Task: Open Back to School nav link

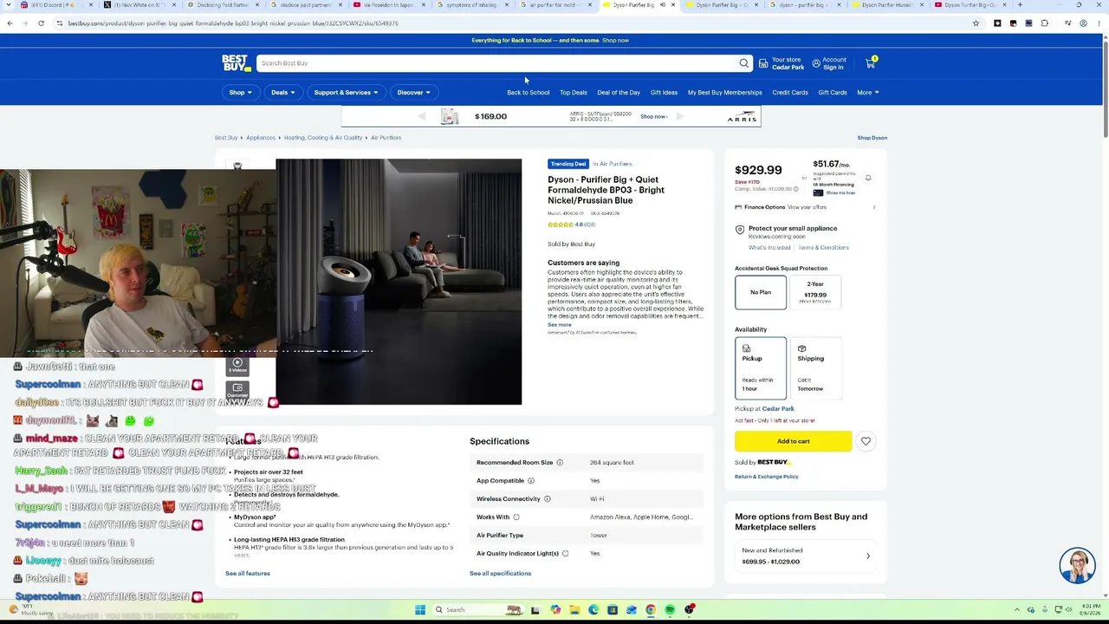Action: click(x=529, y=93)
